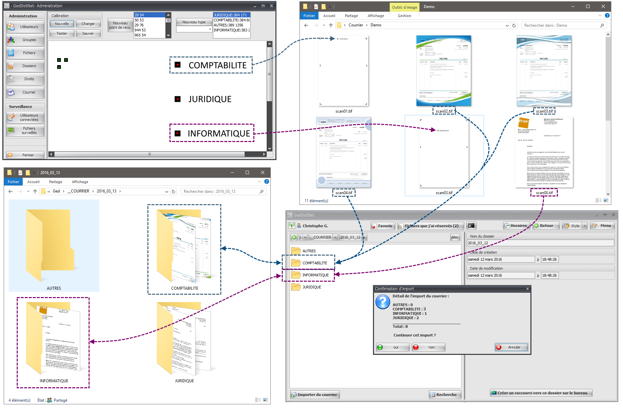
Task: Click the refresh icon in the Demo explorer
Action: coord(514,25)
